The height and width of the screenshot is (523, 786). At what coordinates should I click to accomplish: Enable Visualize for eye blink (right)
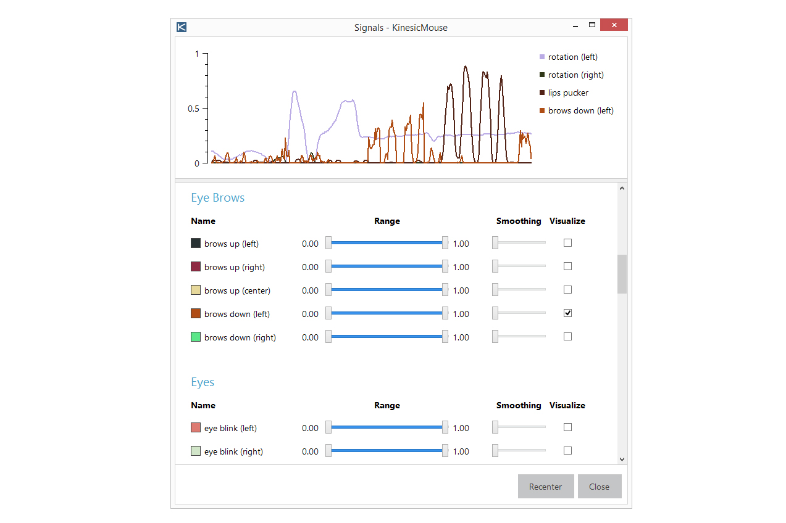click(567, 451)
